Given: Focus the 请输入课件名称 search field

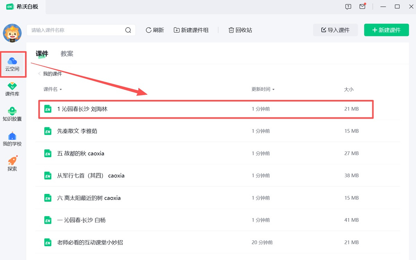Looking at the screenshot, I should 76,30.
